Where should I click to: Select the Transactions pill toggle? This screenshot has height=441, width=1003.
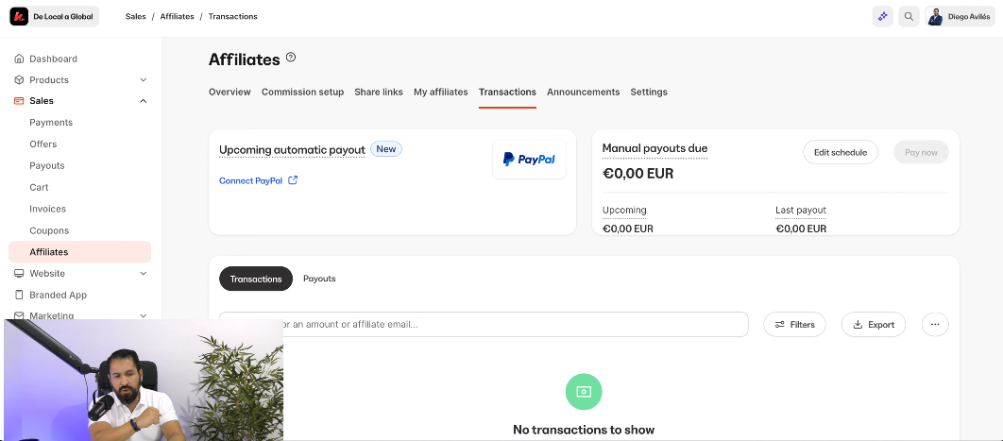(x=256, y=279)
